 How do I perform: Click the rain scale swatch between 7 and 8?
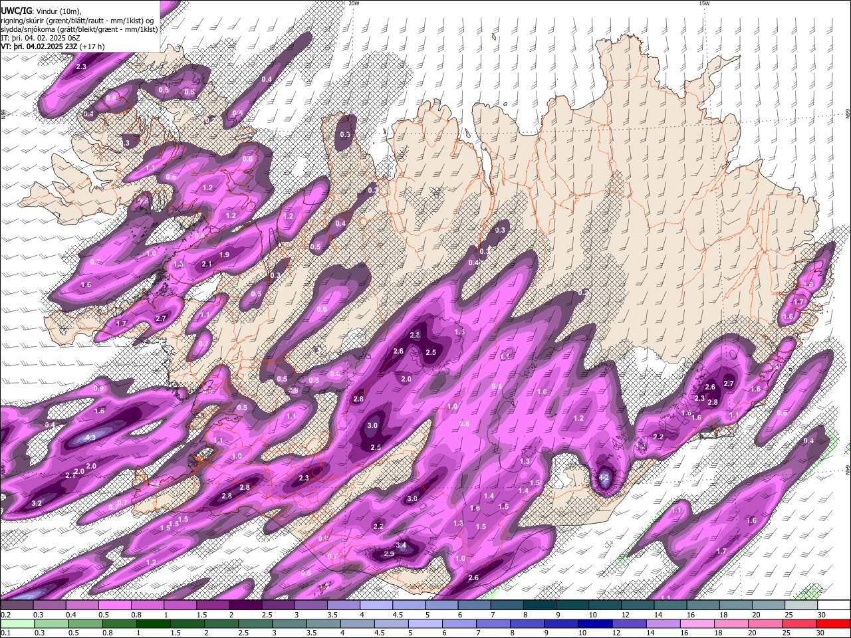[493, 623]
